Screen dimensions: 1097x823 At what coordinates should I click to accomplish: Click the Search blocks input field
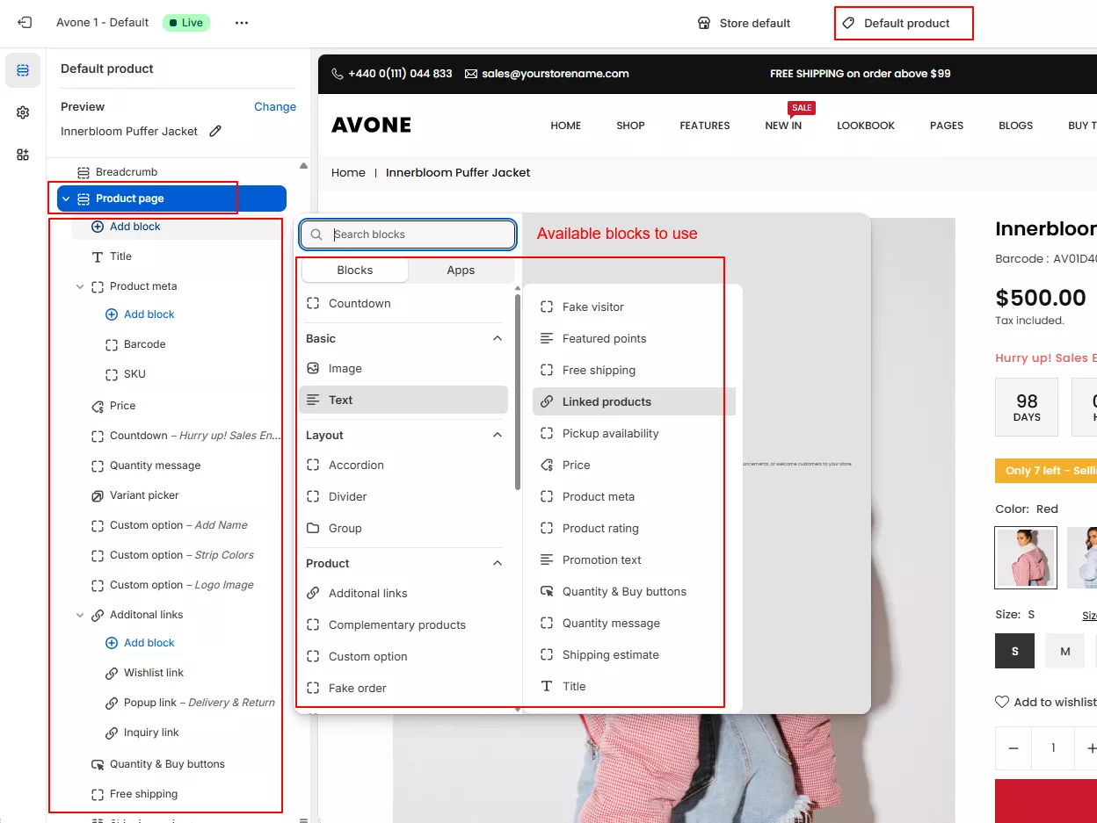[418, 235]
